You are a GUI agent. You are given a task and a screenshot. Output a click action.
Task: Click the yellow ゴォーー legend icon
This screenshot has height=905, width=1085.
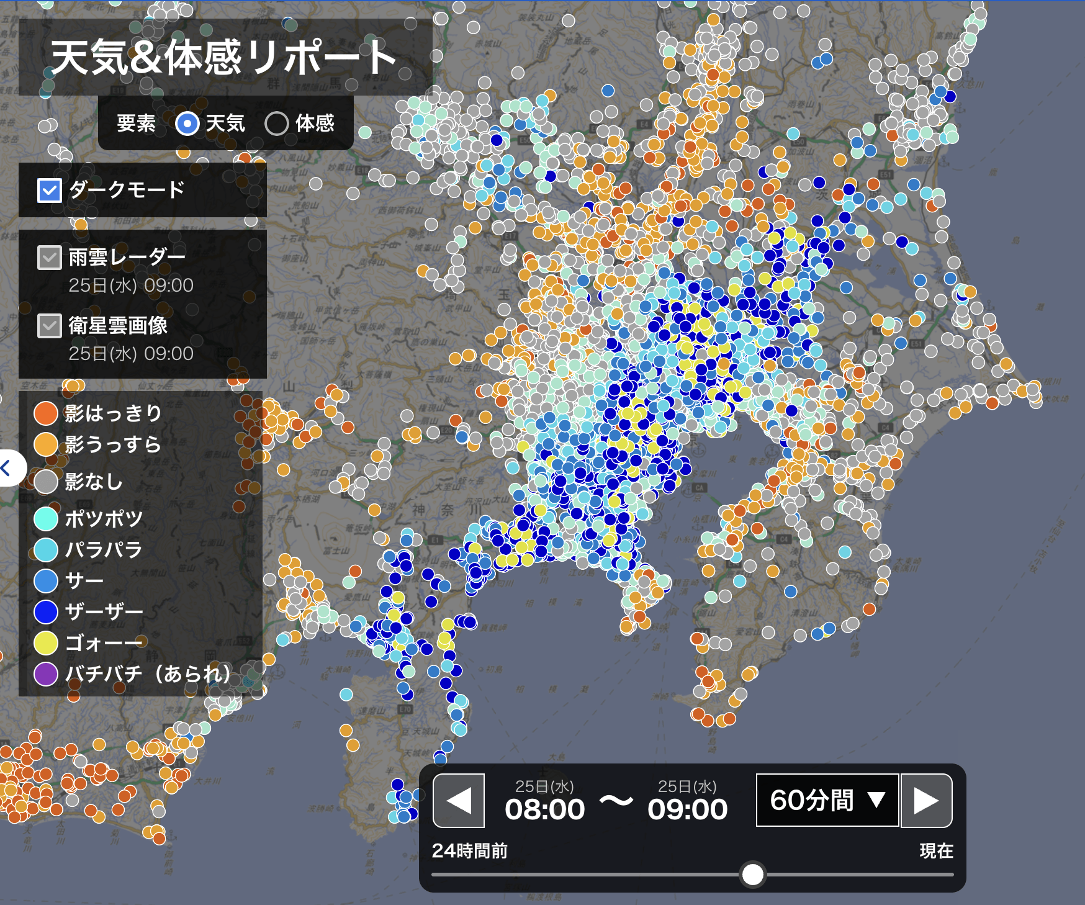coord(46,643)
